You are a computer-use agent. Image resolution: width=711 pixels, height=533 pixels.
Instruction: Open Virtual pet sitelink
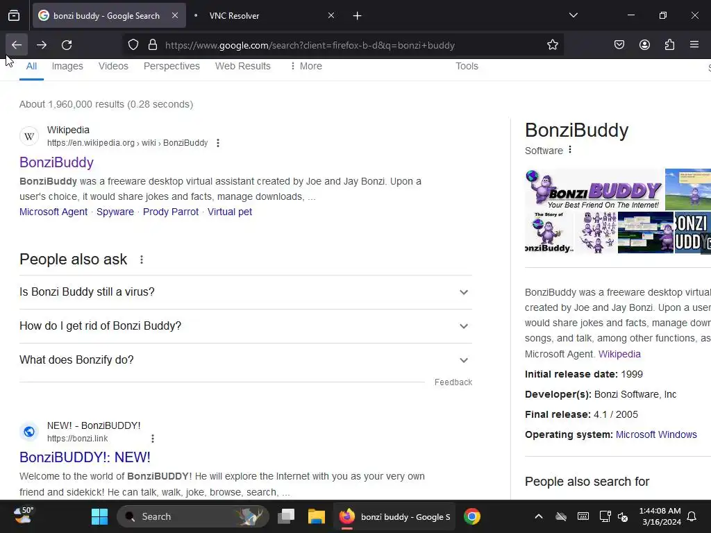pos(230,212)
